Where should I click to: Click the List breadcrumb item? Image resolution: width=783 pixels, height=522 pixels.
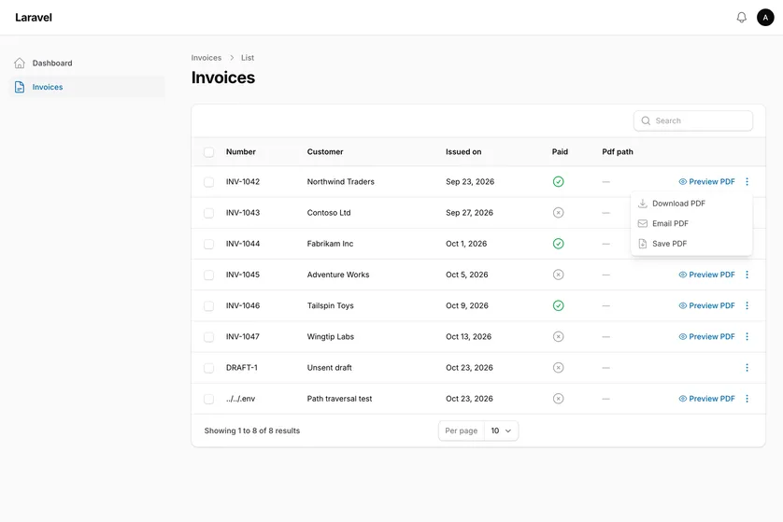pyautogui.click(x=248, y=58)
